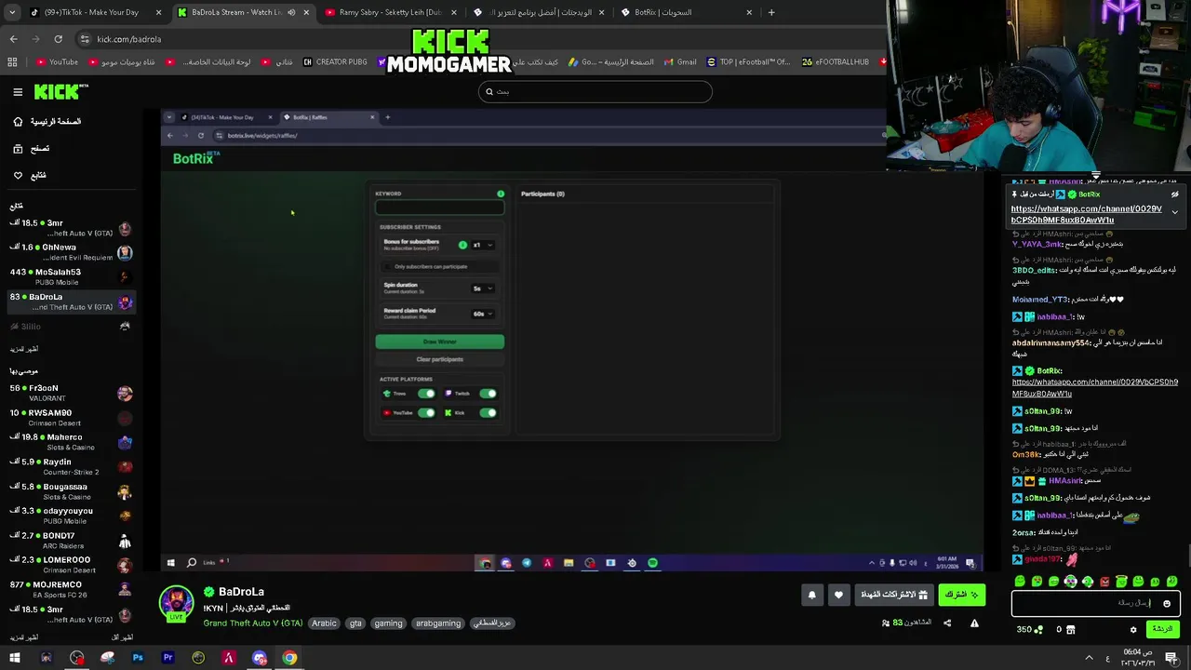Viewport: 1191px width, 670px height.
Task: Click Clear participants in the streamed BotRix page
Action: (439, 359)
